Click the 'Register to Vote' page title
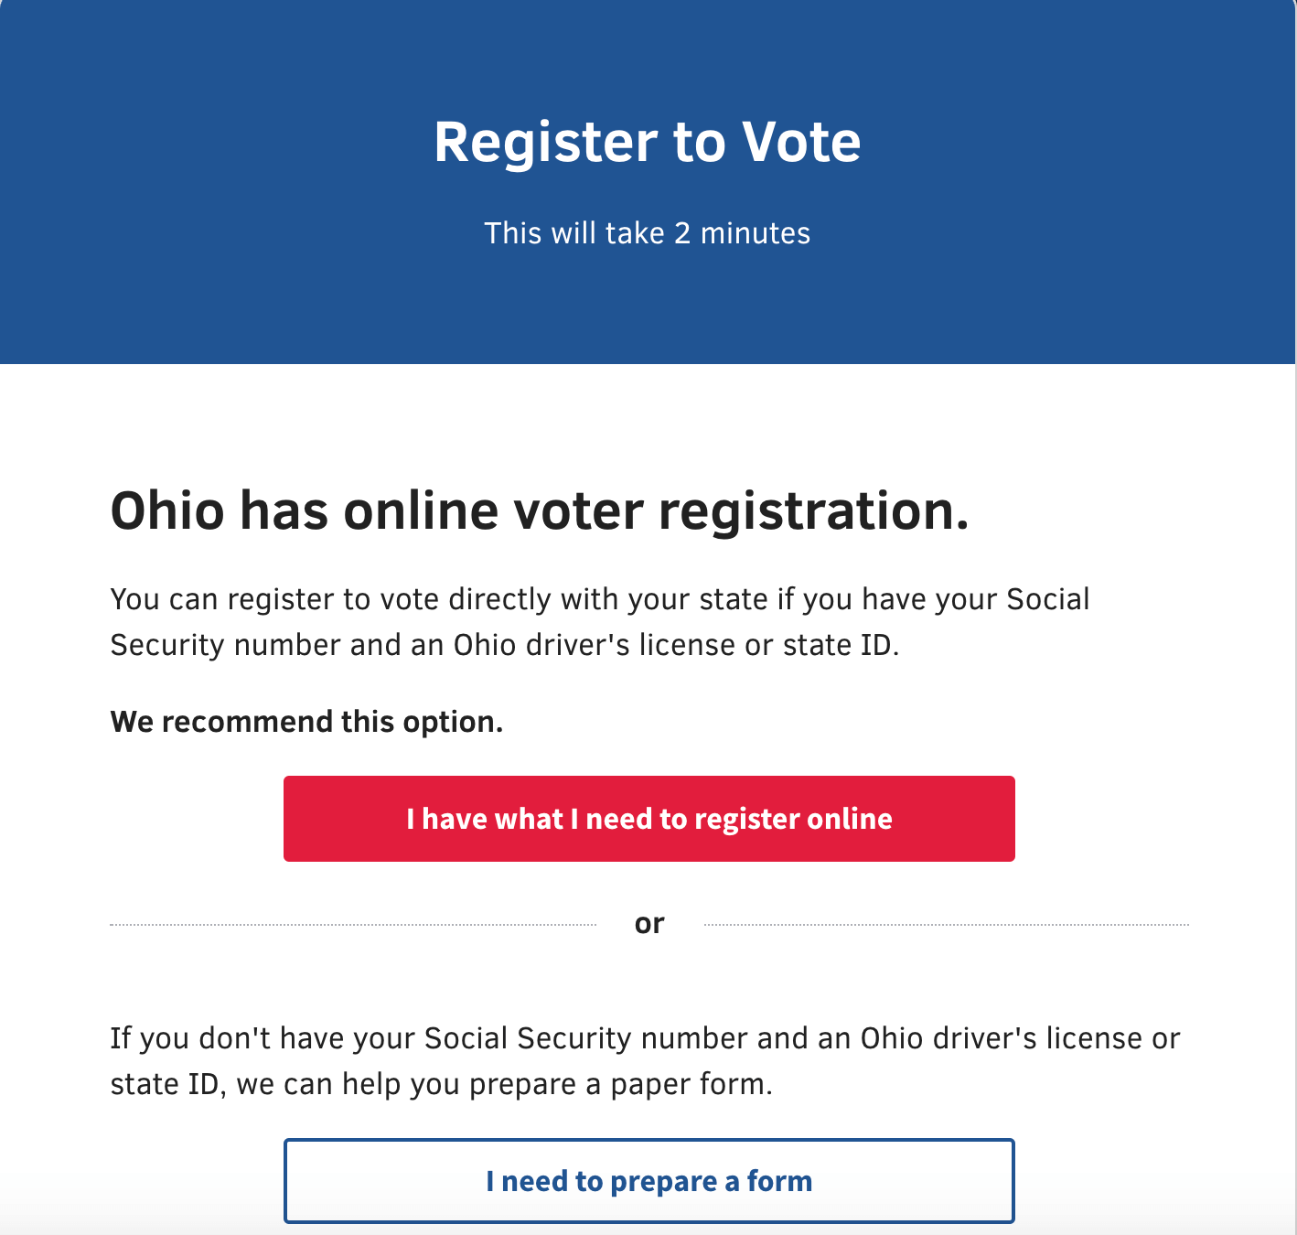1297x1235 pixels. point(648,142)
